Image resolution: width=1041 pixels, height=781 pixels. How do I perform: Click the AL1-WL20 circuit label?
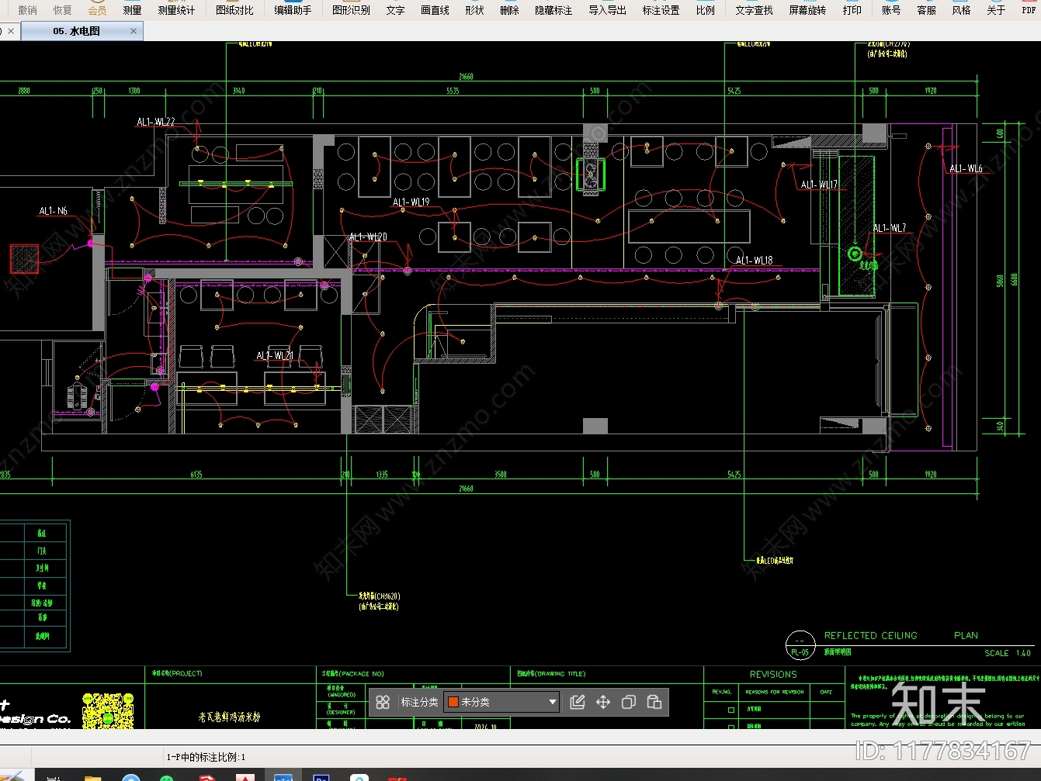(368, 237)
